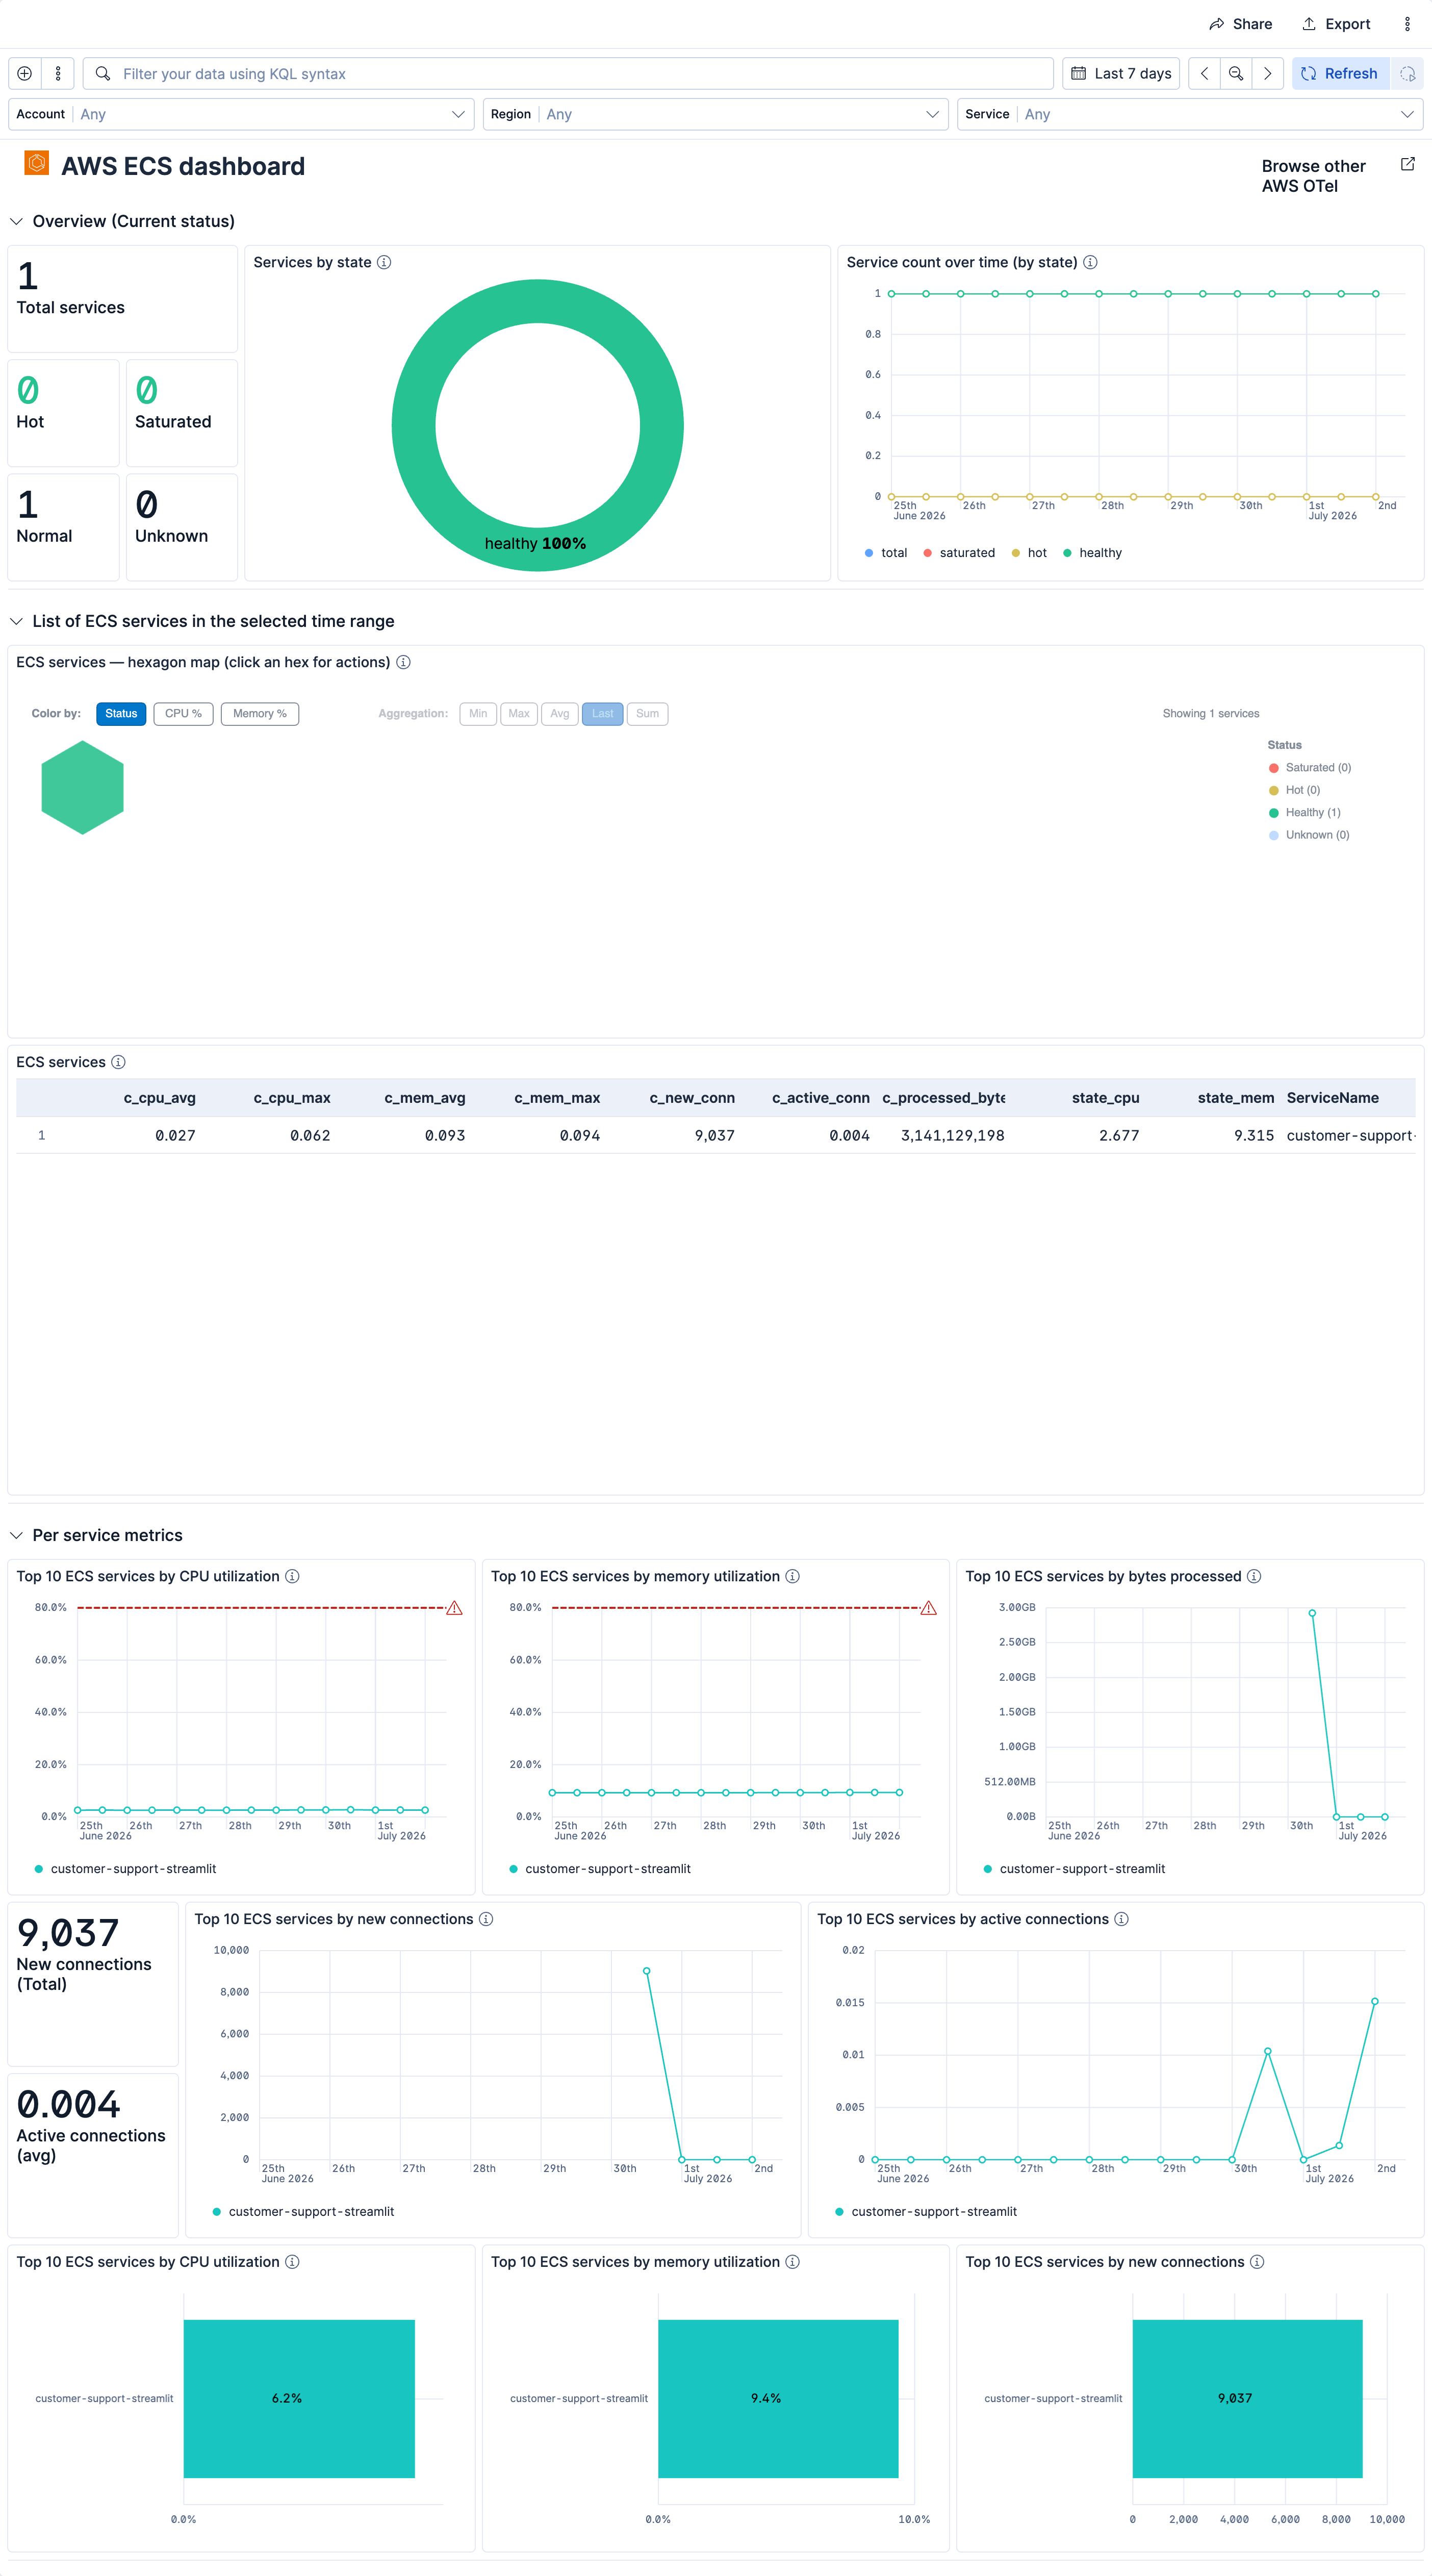Select Last aggregation
Viewport: 1432px width, 2576px height.
point(603,714)
